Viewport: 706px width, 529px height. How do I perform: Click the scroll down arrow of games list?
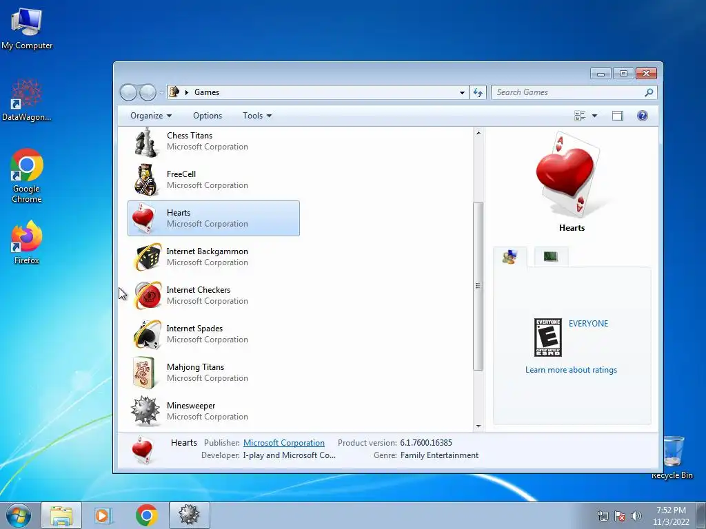478,426
